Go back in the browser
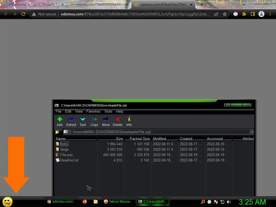 pyautogui.click(x=6, y=14)
